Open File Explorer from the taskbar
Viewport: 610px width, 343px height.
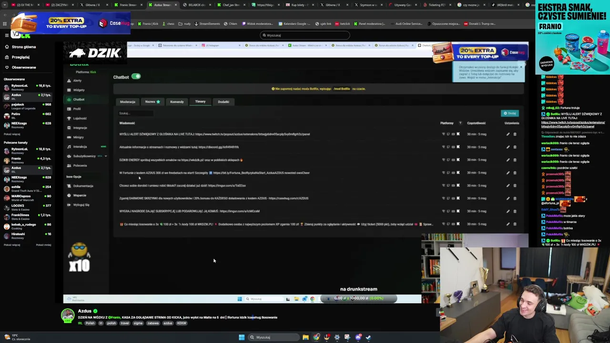coord(305,337)
